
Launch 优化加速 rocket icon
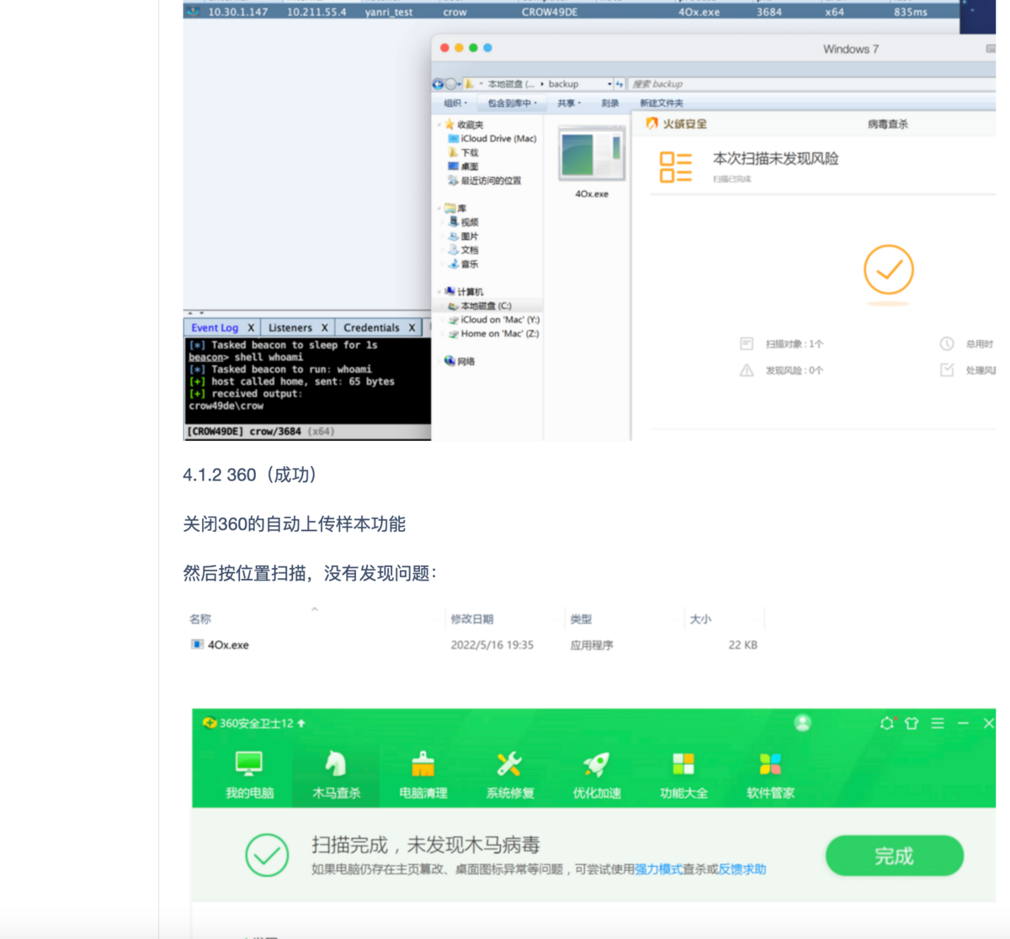597,774
